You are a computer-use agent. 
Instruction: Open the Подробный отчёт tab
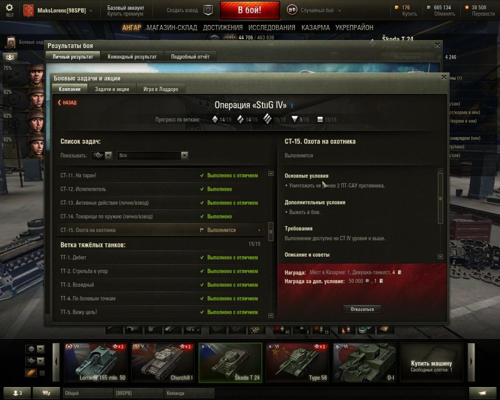click(190, 57)
